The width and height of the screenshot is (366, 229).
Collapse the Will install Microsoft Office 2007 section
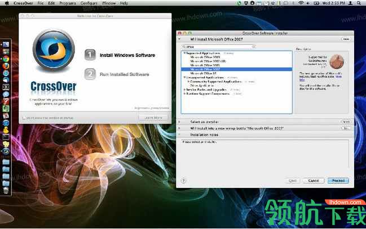(x=179, y=39)
